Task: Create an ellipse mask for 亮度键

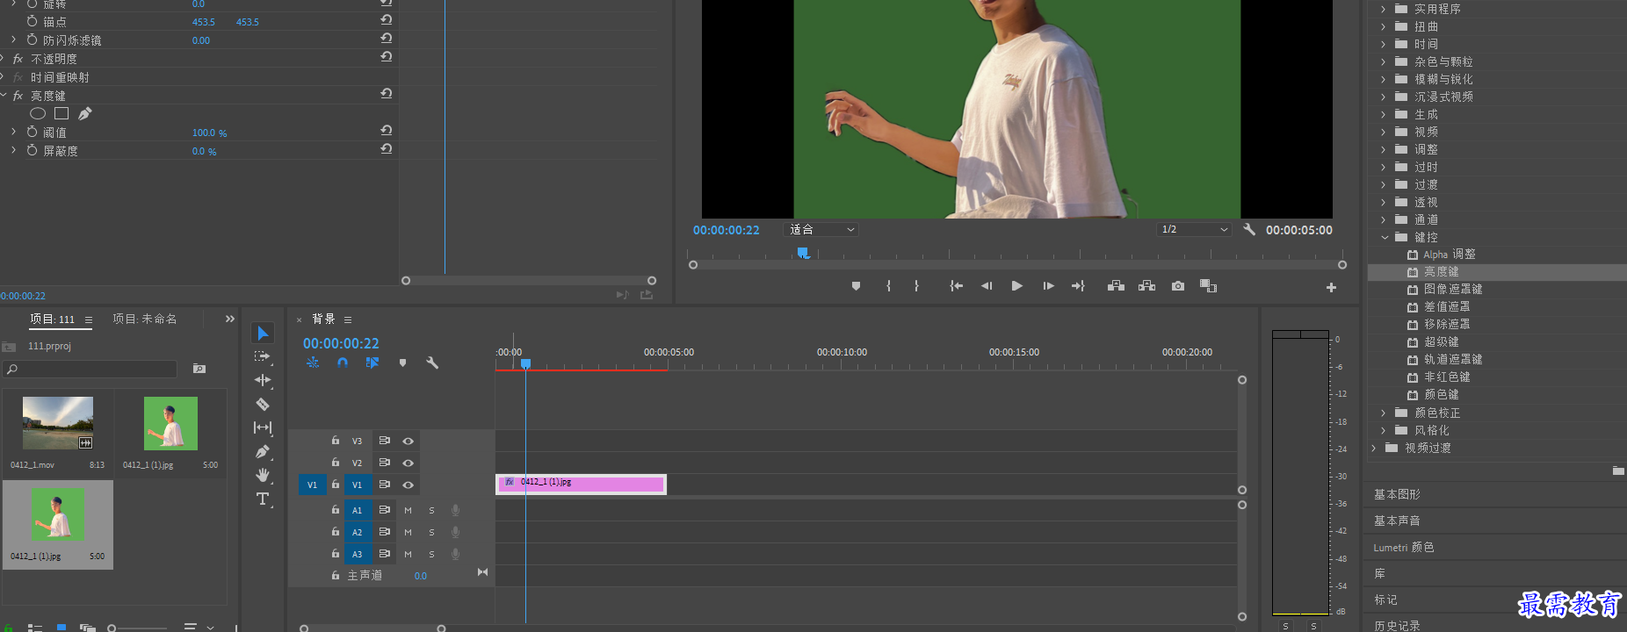Action: coord(38,113)
